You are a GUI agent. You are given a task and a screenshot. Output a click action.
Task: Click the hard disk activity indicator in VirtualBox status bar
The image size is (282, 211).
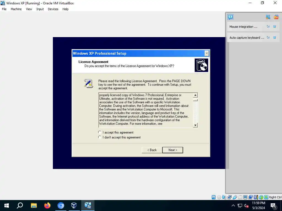213,197
